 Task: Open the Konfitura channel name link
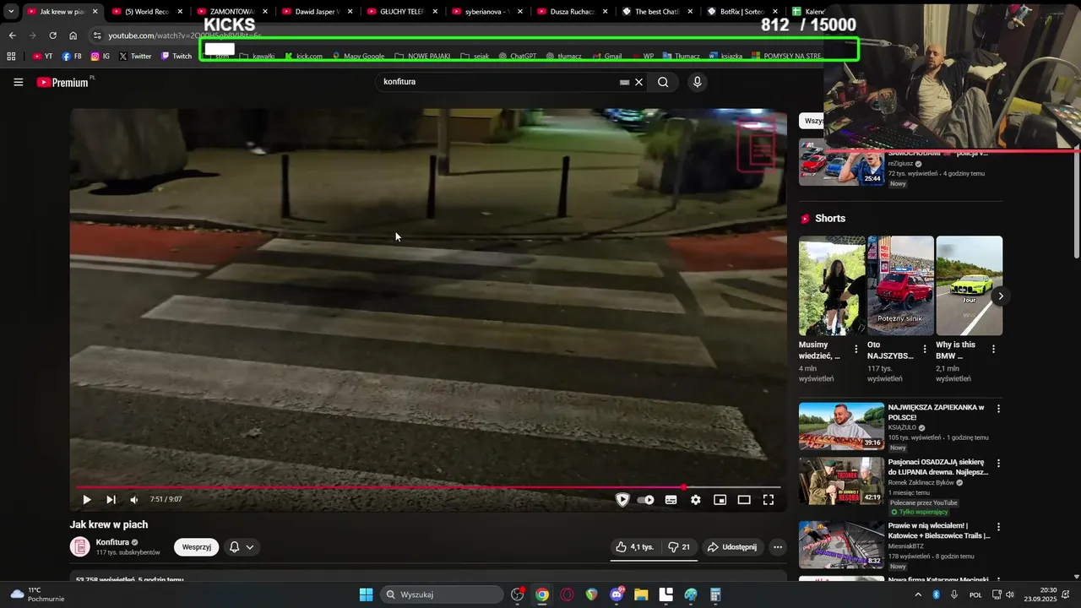tap(112, 542)
